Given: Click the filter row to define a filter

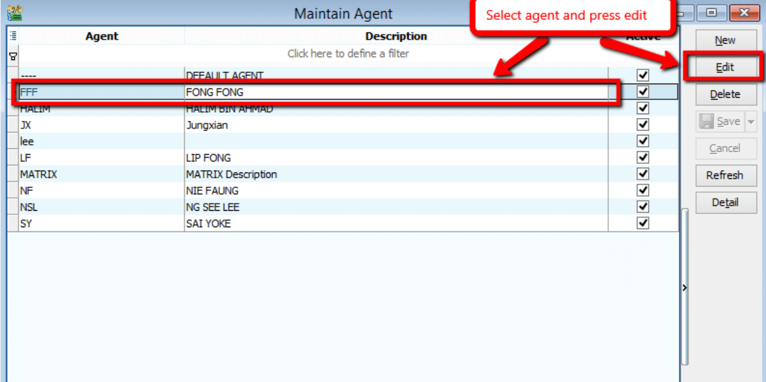Looking at the screenshot, I should (x=348, y=54).
